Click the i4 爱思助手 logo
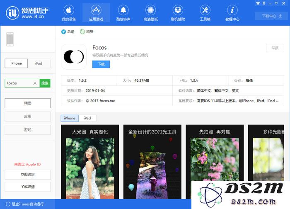The image size is (290, 209). 27,12
